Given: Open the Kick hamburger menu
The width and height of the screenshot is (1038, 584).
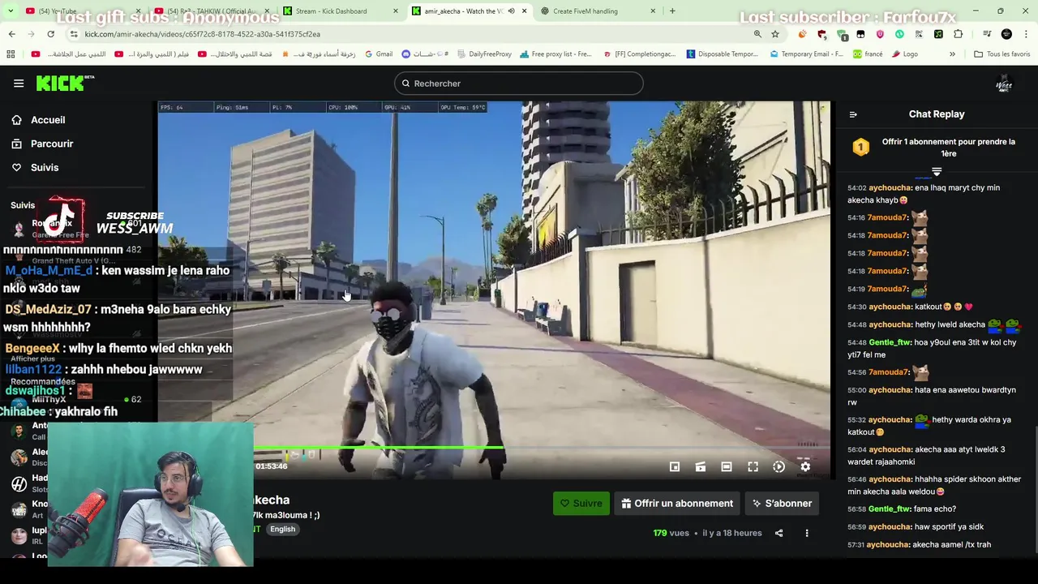Looking at the screenshot, I should [19, 83].
